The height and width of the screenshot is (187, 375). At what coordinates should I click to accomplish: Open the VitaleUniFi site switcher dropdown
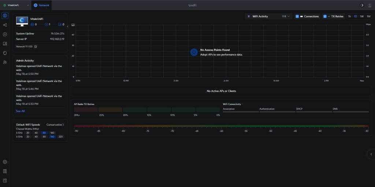(x=16, y=5)
